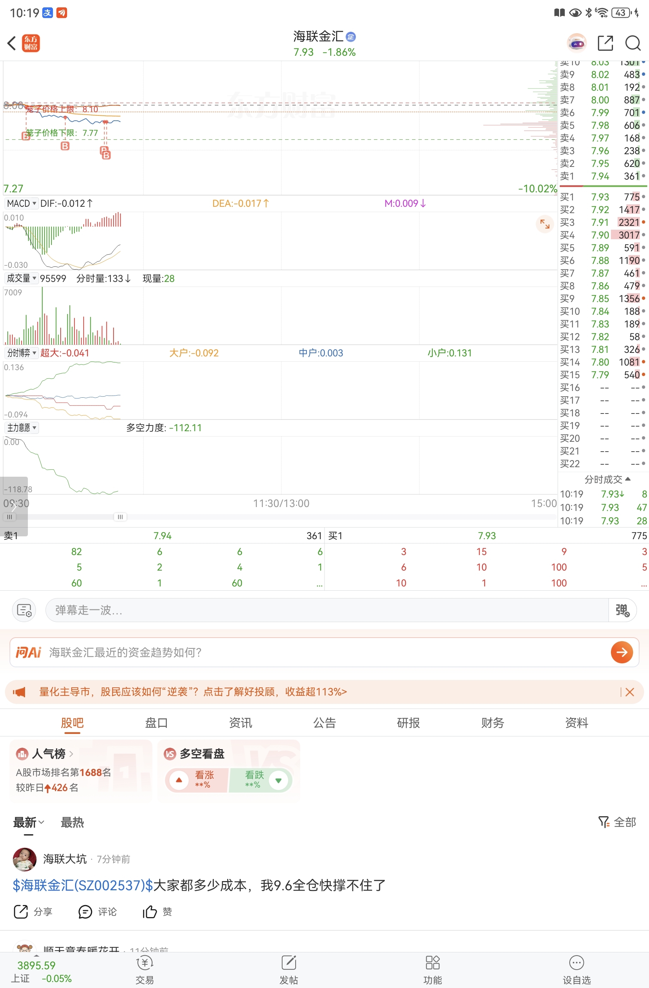Tap the 全部 filter label
Image resolution: width=649 pixels, height=988 pixels.
(625, 822)
